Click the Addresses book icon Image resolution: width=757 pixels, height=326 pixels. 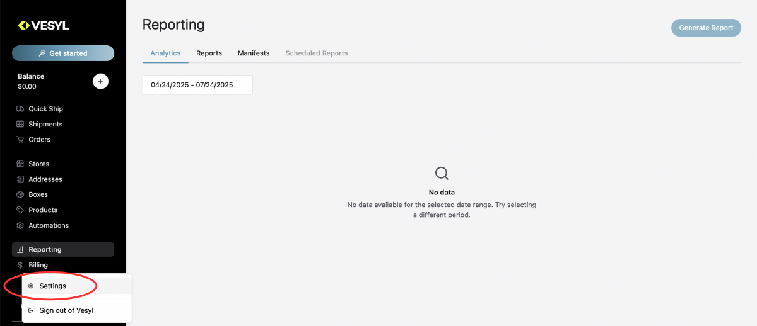(20, 179)
